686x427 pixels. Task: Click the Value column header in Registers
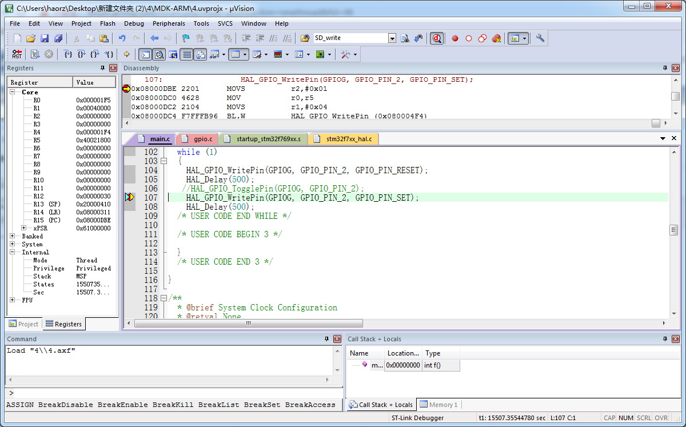tap(95, 82)
